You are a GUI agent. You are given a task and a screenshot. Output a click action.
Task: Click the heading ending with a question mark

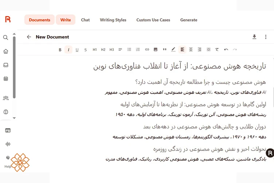(x=201, y=82)
